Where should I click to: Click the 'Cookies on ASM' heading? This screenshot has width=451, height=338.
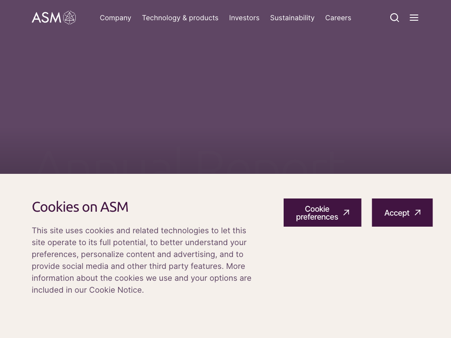point(80,207)
